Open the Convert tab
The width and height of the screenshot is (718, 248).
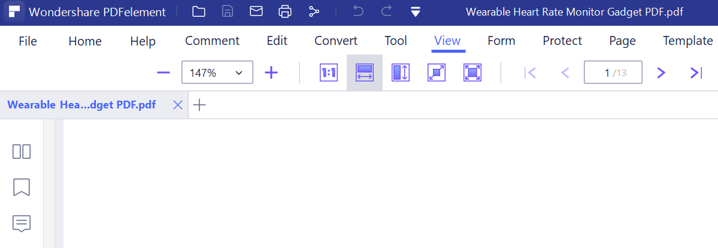click(336, 41)
